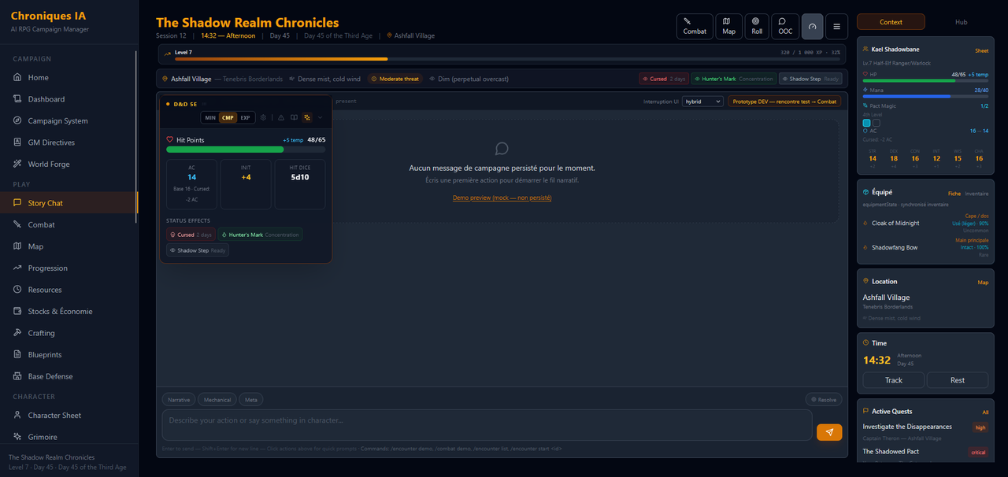Open All link in Active Quests

click(985, 412)
